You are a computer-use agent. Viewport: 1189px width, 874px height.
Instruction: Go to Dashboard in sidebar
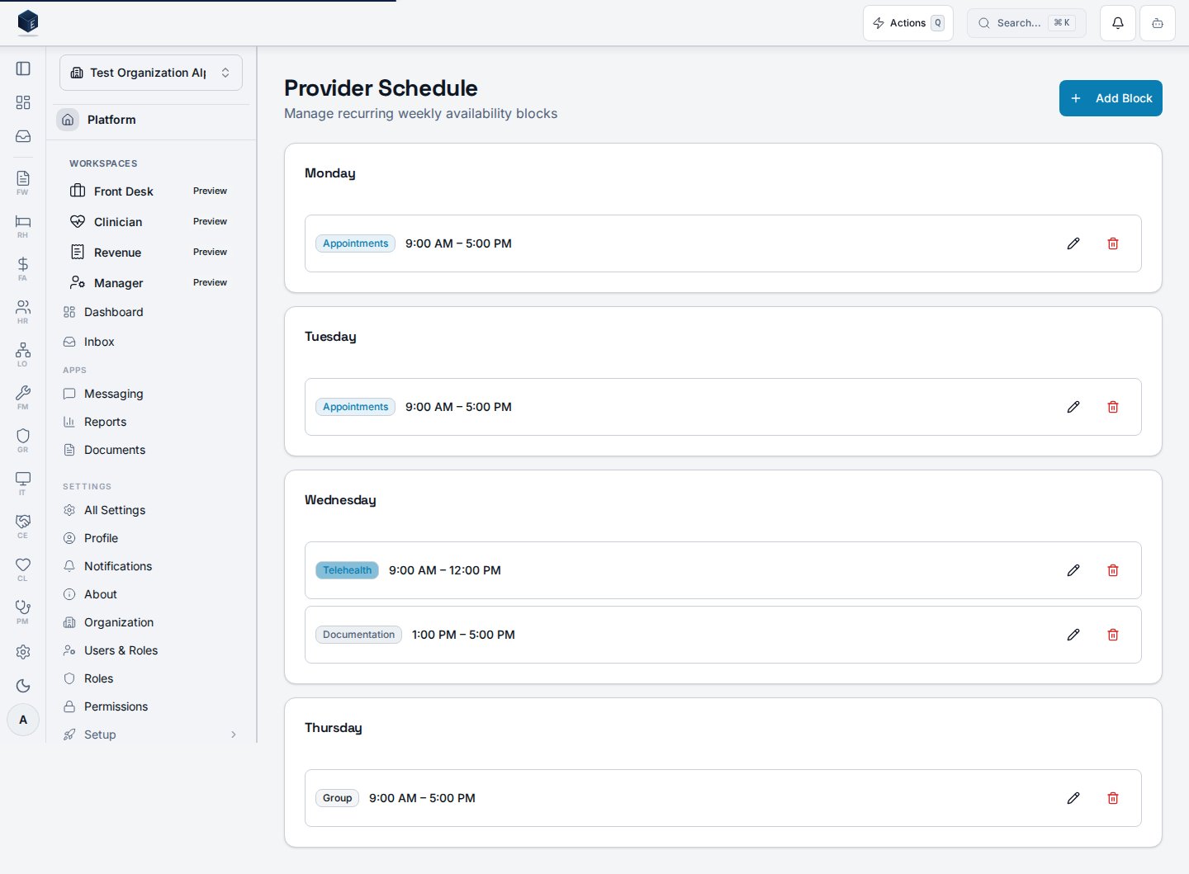point(151,312)
